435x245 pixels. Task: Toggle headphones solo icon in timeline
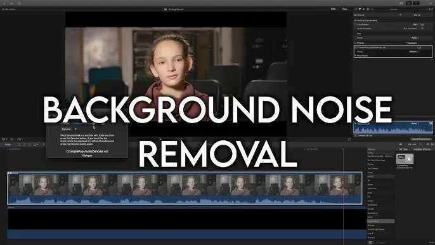(410, 145)
